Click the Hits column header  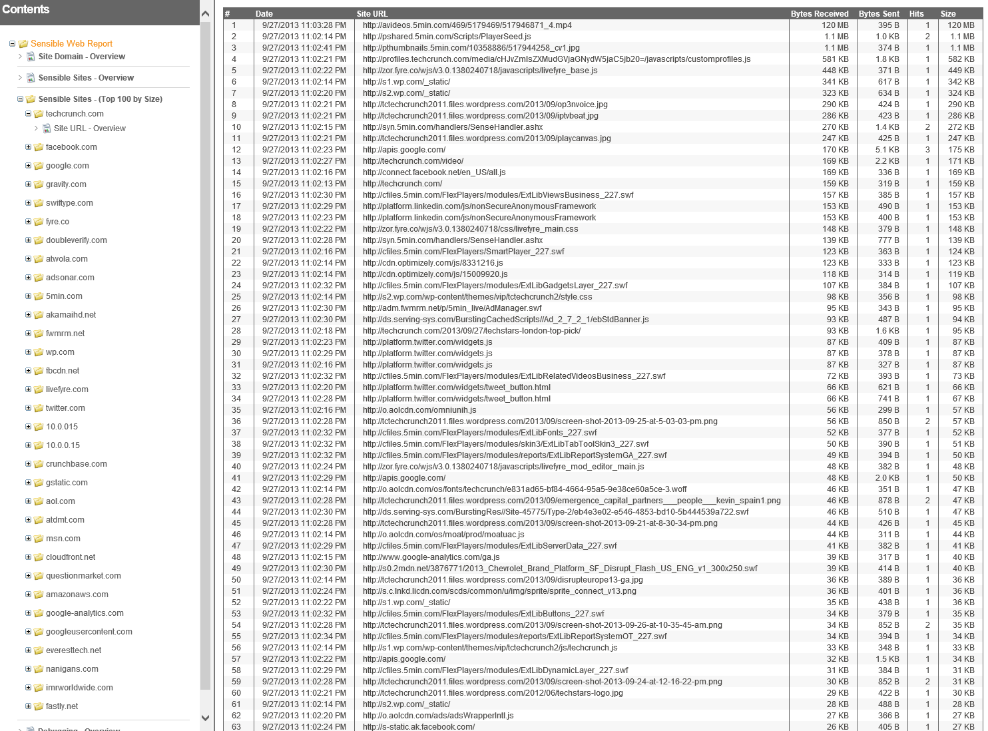click(x=917, y=14)
